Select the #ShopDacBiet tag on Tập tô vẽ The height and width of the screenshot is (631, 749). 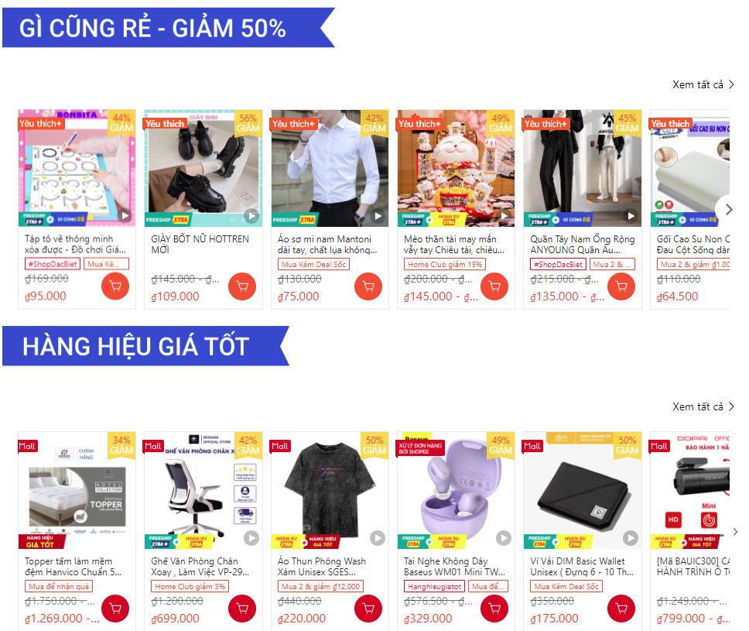[x=53, y=264]
